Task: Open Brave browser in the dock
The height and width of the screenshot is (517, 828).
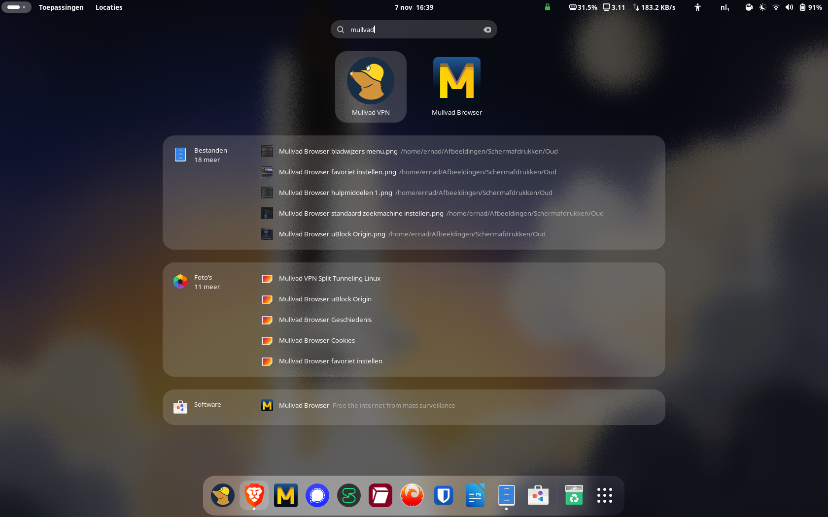Action: 254,495
